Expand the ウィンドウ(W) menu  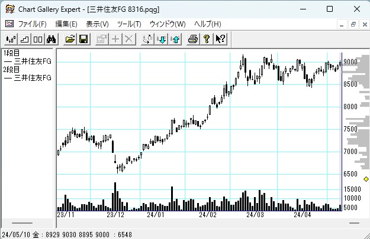[x=168, y=24]
